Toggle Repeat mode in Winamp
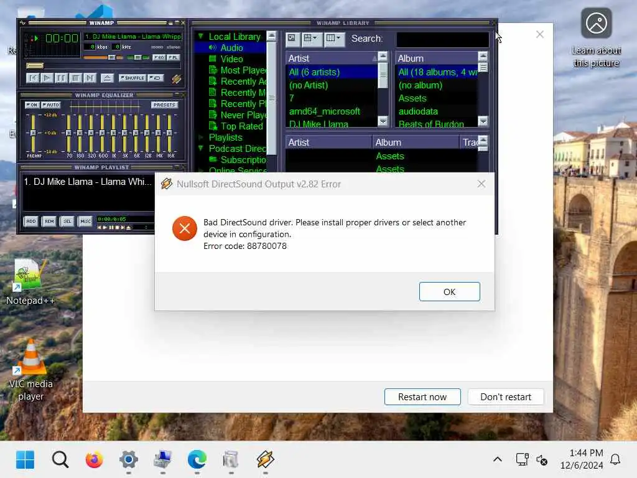Viewport: 637px width, 478px height. point(156,78)
